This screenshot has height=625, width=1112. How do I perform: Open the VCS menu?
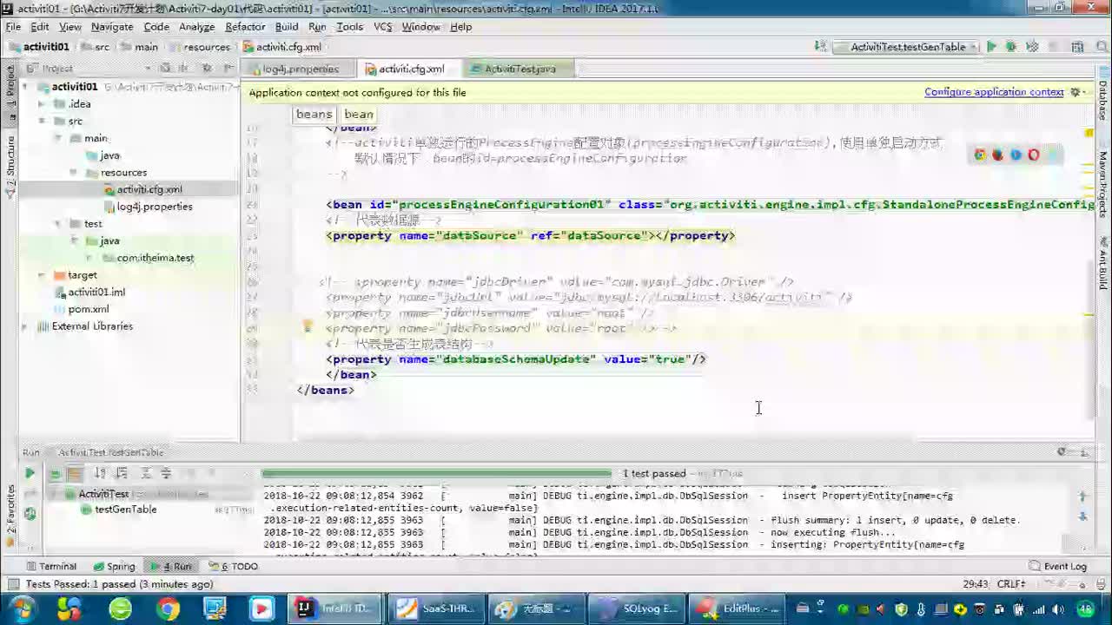pyautogui.click(x=383, y=27)
